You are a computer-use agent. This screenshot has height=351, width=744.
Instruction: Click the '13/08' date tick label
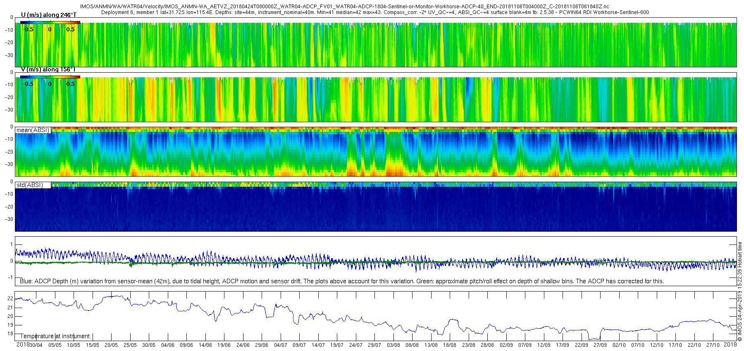tap(431, 345)
